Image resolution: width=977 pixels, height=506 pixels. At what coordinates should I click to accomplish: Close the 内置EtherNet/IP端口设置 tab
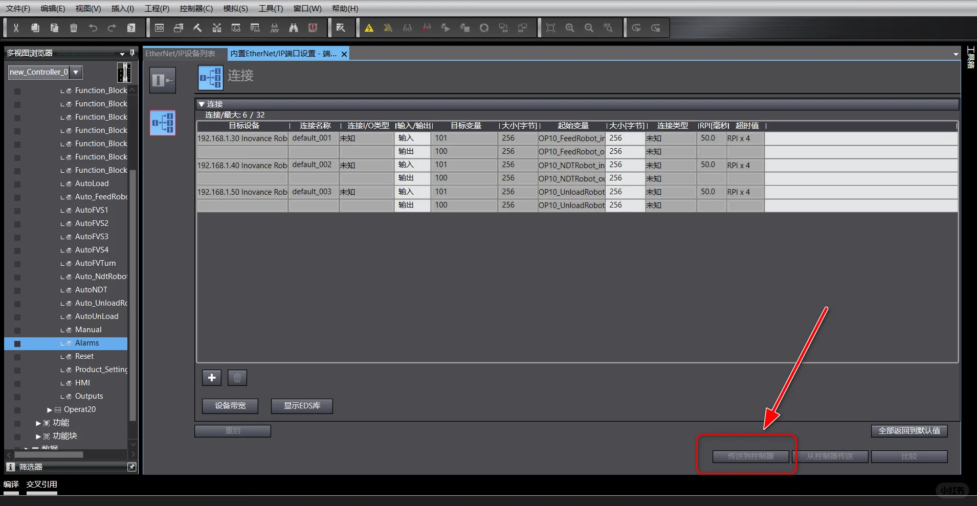(x=344, y=54)
